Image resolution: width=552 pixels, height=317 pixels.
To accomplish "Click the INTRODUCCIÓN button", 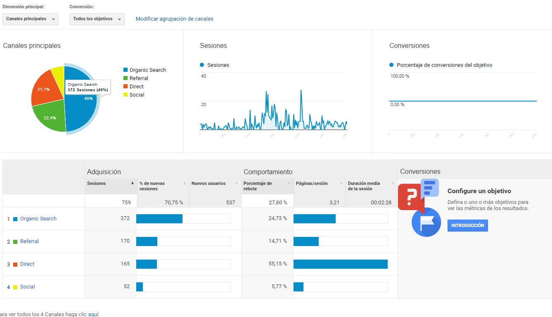I will click(468, 225).
